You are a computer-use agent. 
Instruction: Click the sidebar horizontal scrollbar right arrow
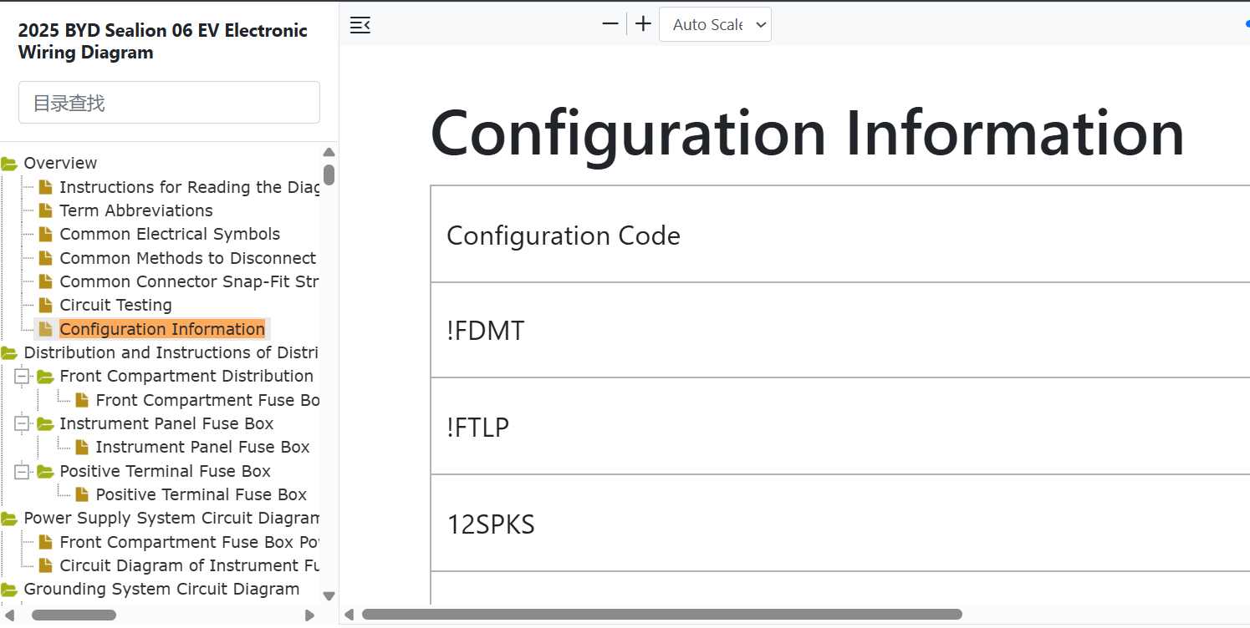click(310, 615)
